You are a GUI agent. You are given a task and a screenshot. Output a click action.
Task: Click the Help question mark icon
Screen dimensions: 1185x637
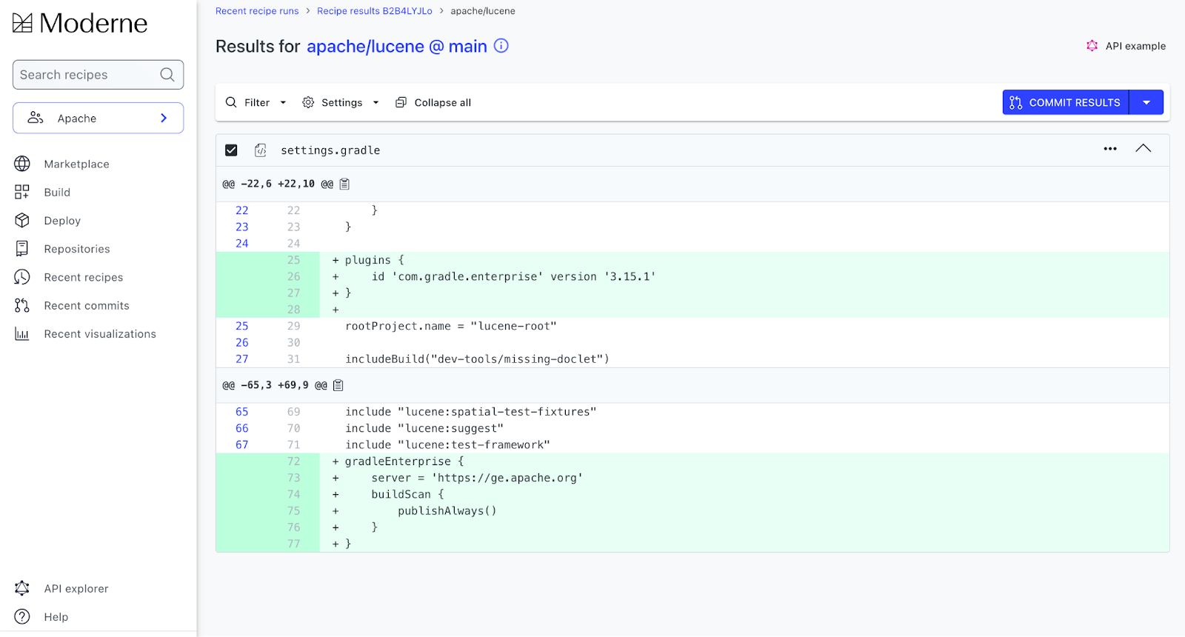click(x=22, y=616)
